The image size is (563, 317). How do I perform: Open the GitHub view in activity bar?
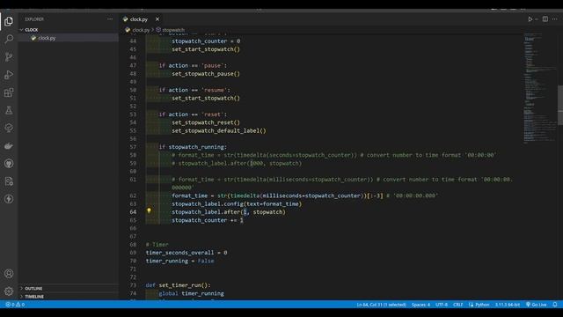(x=9, y=164)
